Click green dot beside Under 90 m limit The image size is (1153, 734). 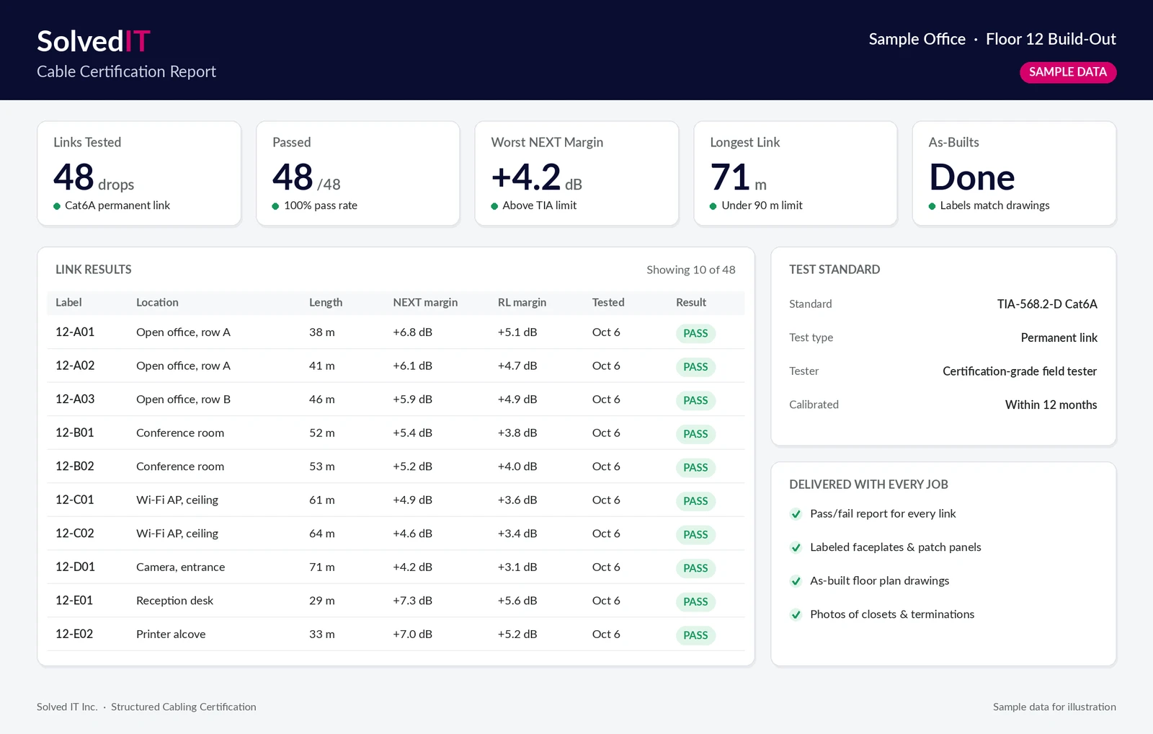point(713,206)
